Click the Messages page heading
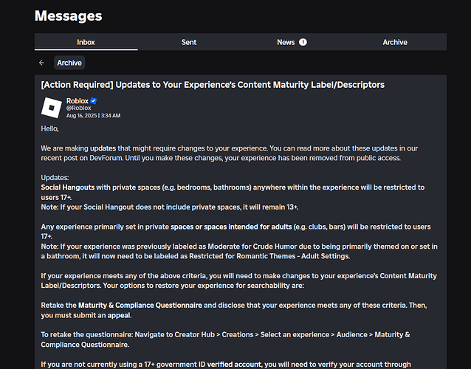The image size is (471, 369). click(68, 15)
